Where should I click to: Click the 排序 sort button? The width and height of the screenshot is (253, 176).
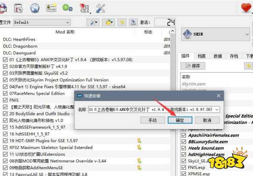tap(193, 66)
